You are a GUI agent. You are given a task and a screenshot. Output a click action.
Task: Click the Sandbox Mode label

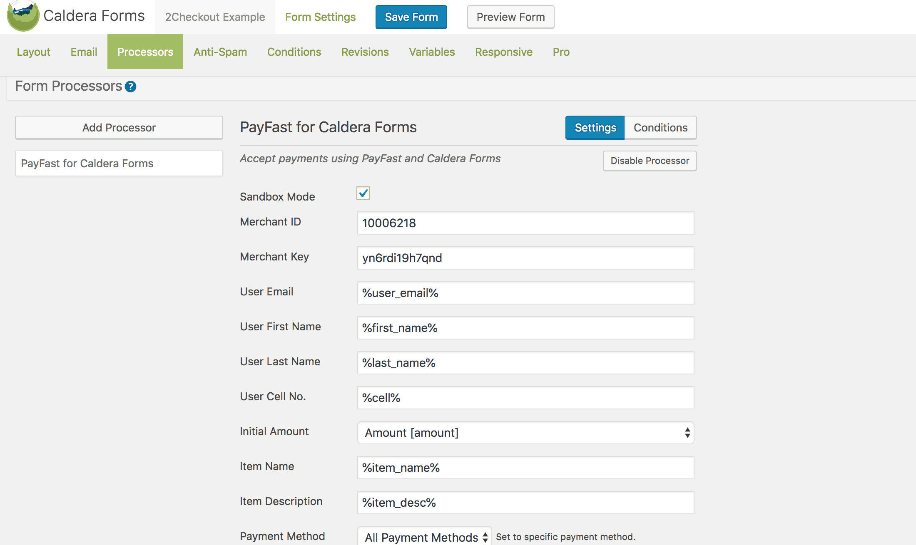pyautogui.click(x=277, y=197)
